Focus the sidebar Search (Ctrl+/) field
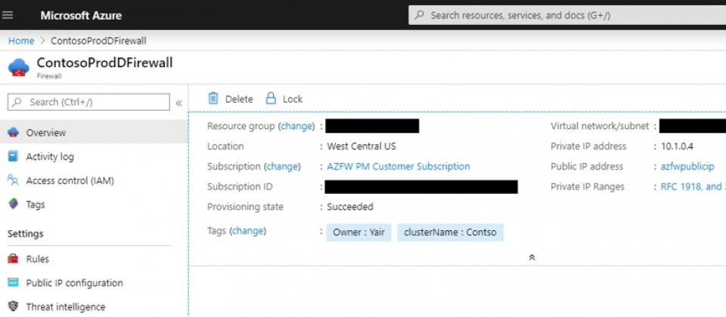Screen dimensions: 726x317 pos(88,102)
